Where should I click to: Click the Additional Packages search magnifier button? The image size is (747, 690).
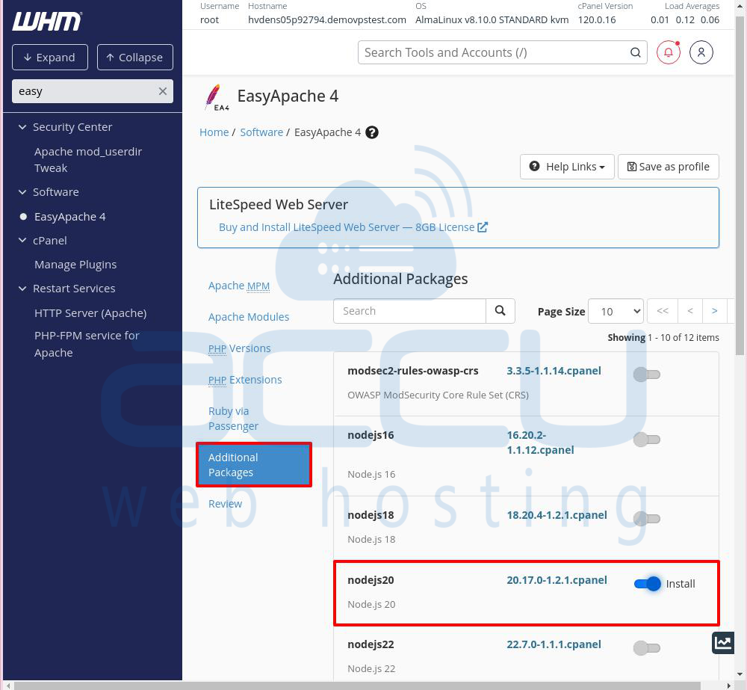[500, 311]
